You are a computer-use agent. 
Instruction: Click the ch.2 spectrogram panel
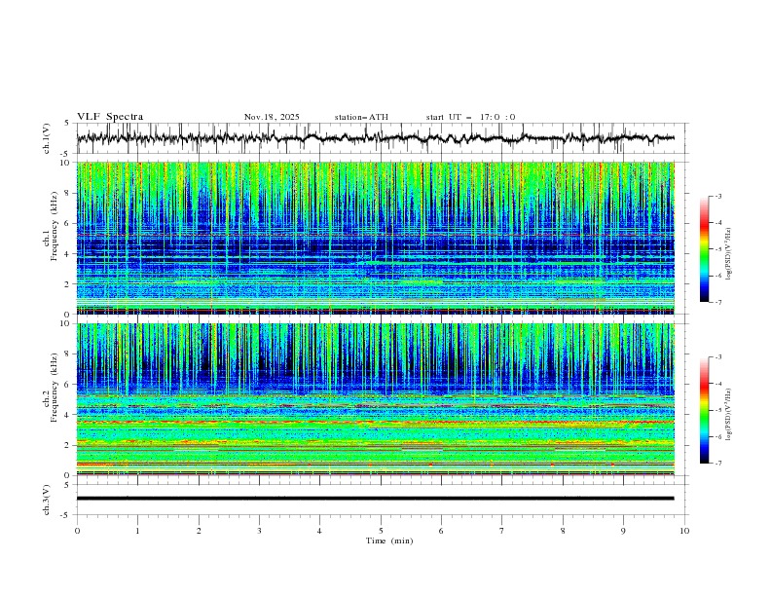375,399
